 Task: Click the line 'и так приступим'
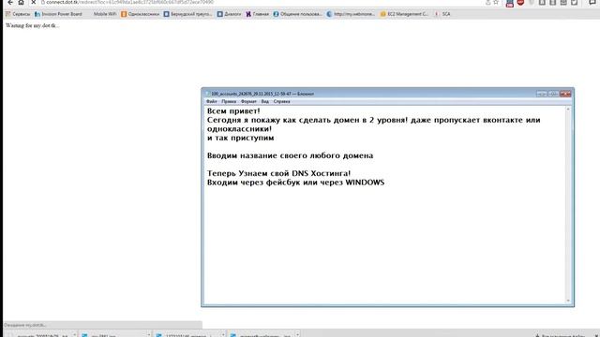pyautogui.click(x=240, y=138)
